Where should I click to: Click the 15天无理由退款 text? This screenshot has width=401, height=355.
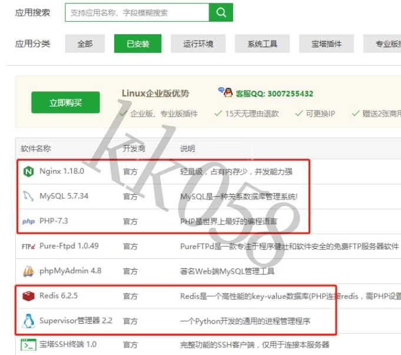[252, 114]
